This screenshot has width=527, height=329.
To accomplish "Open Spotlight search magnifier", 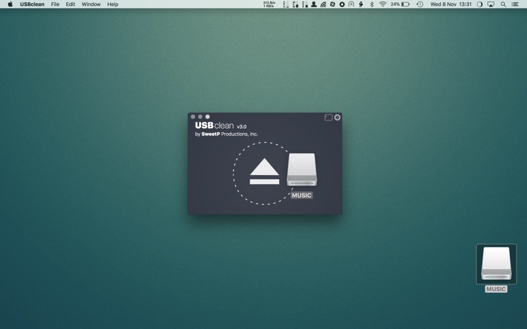I will click(x=503, y=4).
